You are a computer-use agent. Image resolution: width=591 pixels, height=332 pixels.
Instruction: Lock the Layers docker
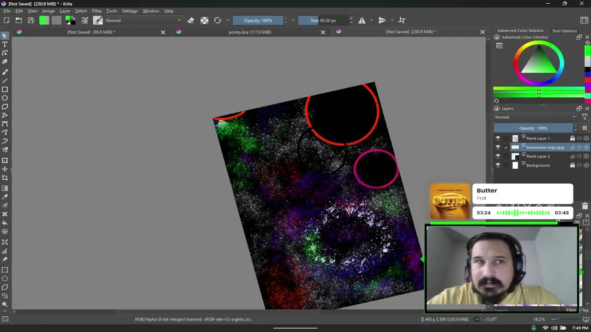pyautogui.click(x=497, y=109)
